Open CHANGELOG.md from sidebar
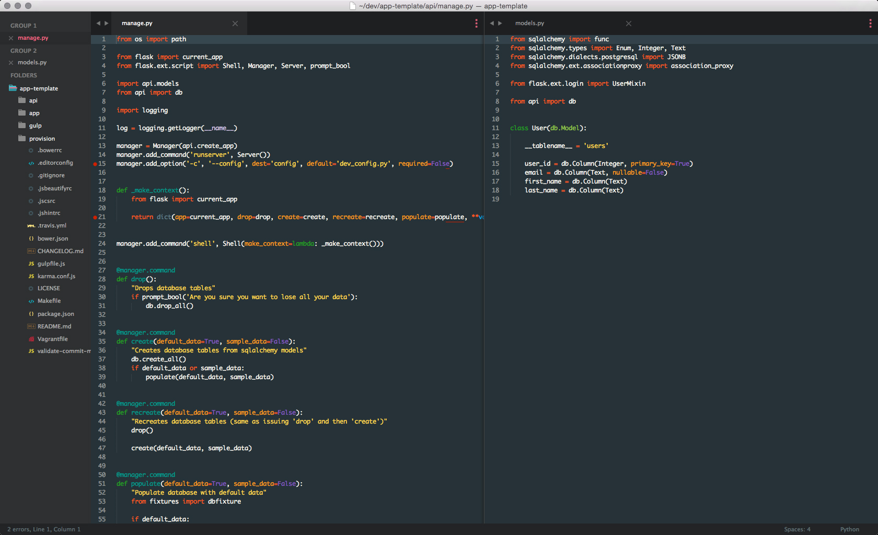Viewport: 878px width, 535px height. 61,251
